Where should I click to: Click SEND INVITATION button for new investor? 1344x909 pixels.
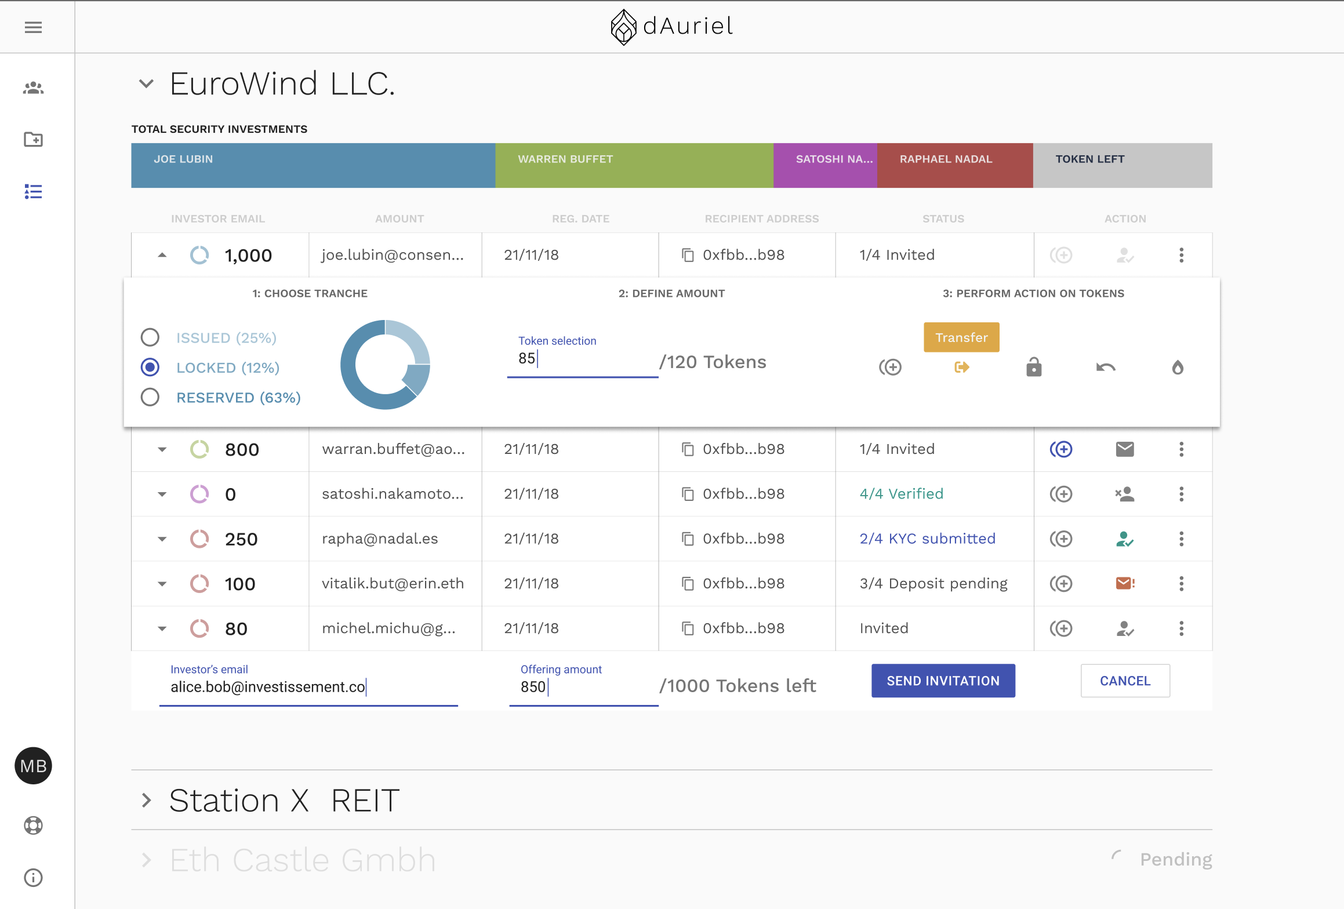tap(941, 681)
